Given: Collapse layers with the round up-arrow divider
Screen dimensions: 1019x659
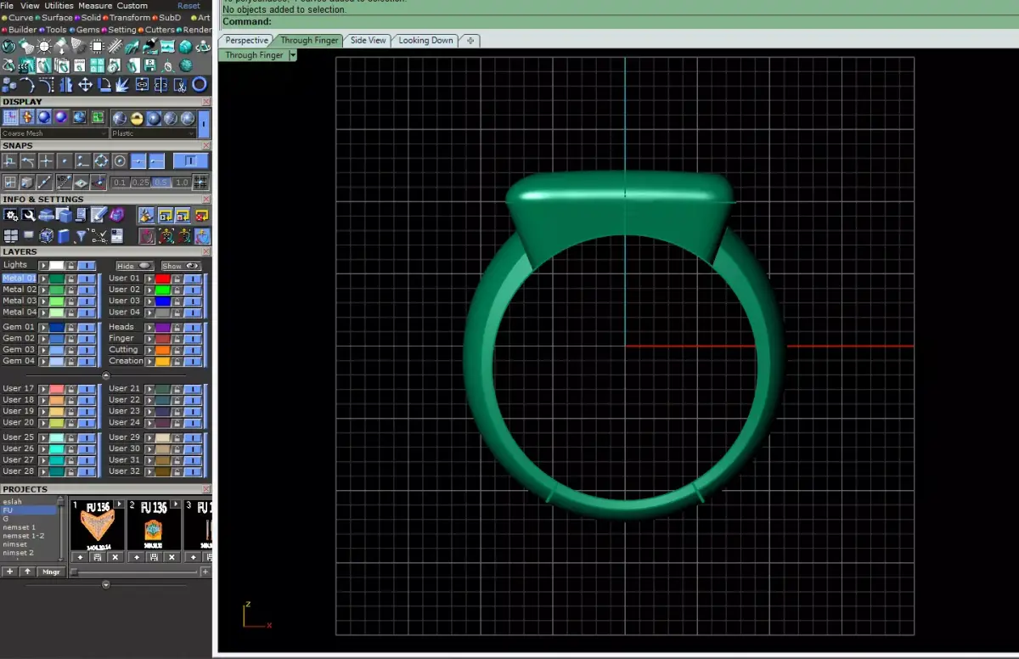Looking at the screenshot, I should click(106, 375).
